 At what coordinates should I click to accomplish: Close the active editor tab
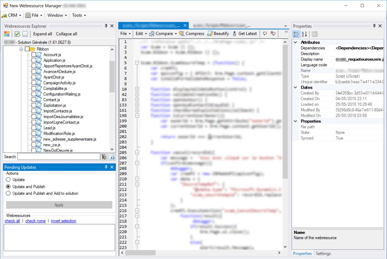[x=185, y=25]
